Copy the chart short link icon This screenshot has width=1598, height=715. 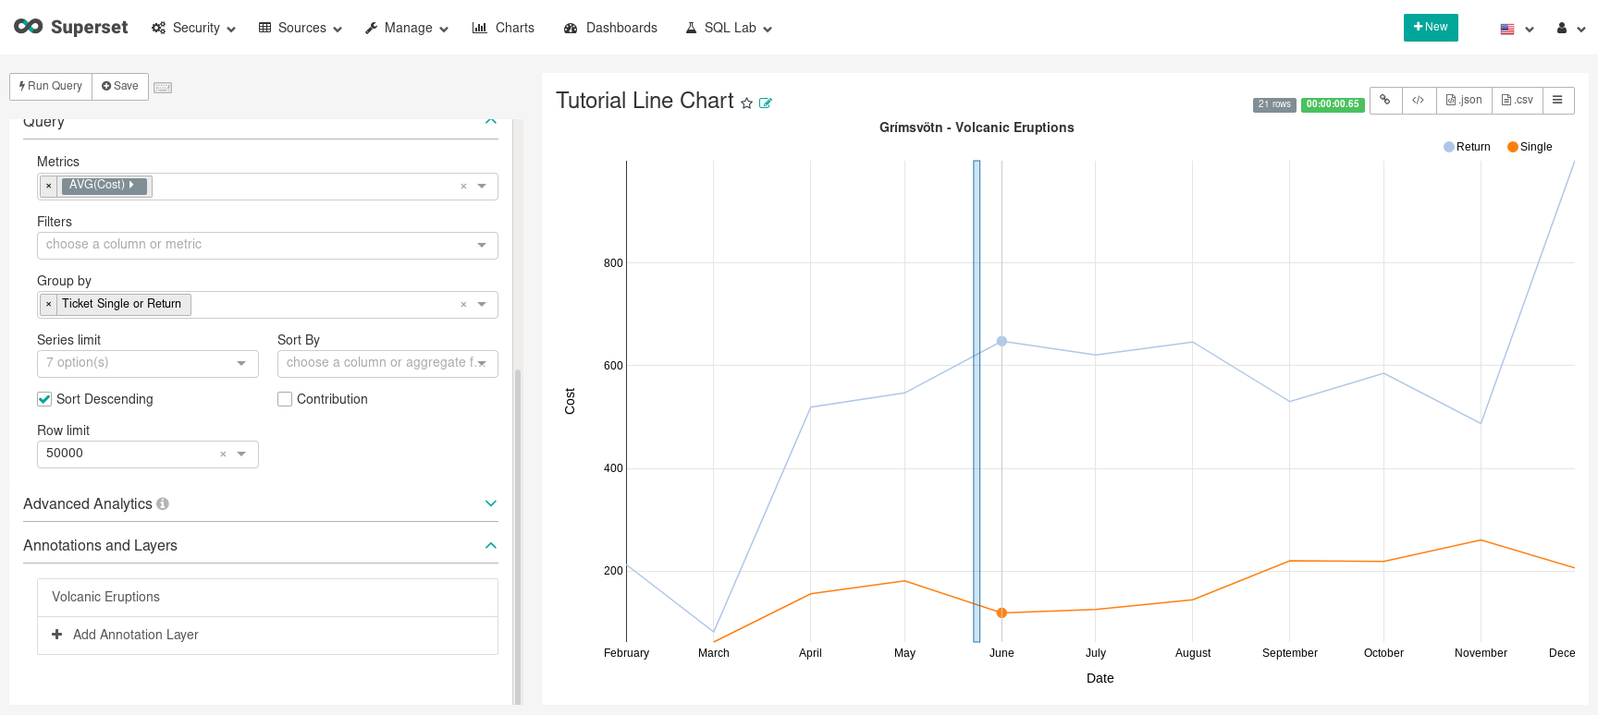pyautogui.click(x=1385, y=100)
